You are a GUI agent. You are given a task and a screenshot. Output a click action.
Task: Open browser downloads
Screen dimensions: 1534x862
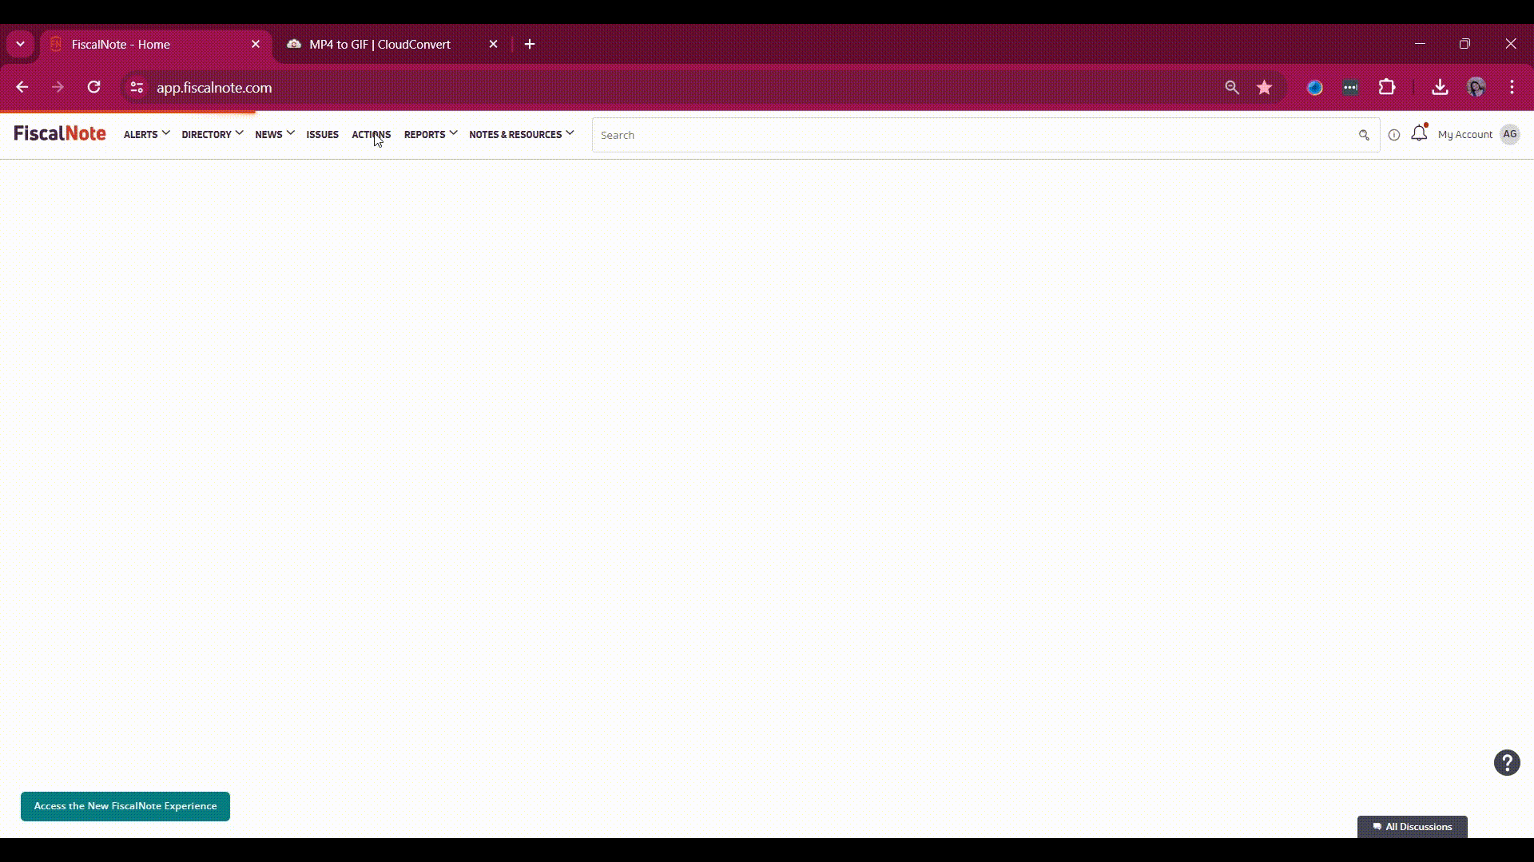[x=1440, y=88]
